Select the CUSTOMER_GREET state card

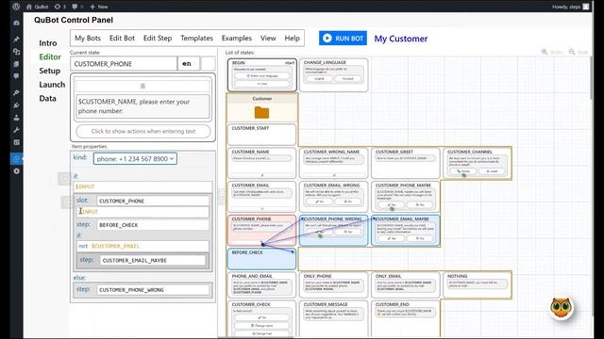point(405,163)
